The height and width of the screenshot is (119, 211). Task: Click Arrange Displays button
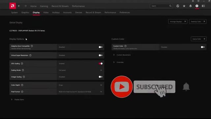(x=178, y=21)
